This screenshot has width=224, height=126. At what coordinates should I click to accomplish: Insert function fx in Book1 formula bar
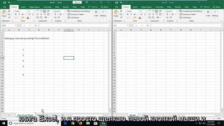(36, 26)
